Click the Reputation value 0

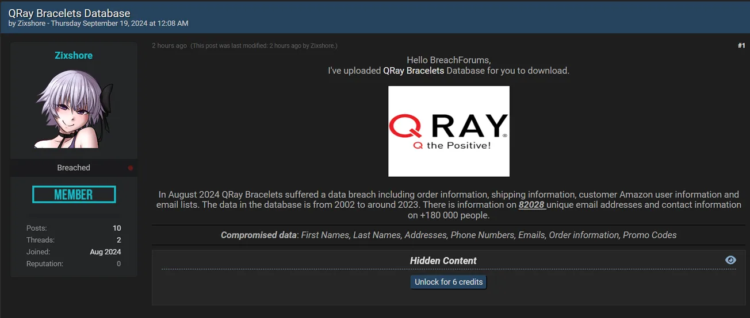pyautogui.click(x=118, y=264)
